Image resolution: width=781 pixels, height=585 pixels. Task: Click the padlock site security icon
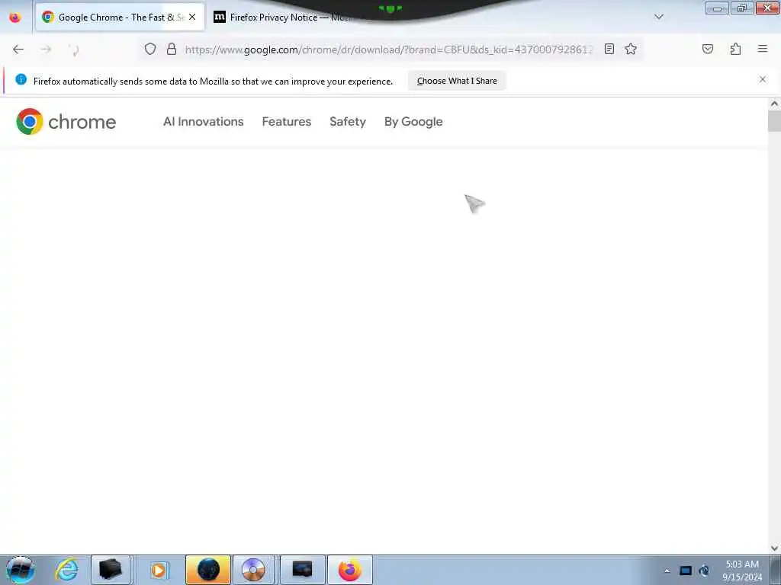pos(172,49)
